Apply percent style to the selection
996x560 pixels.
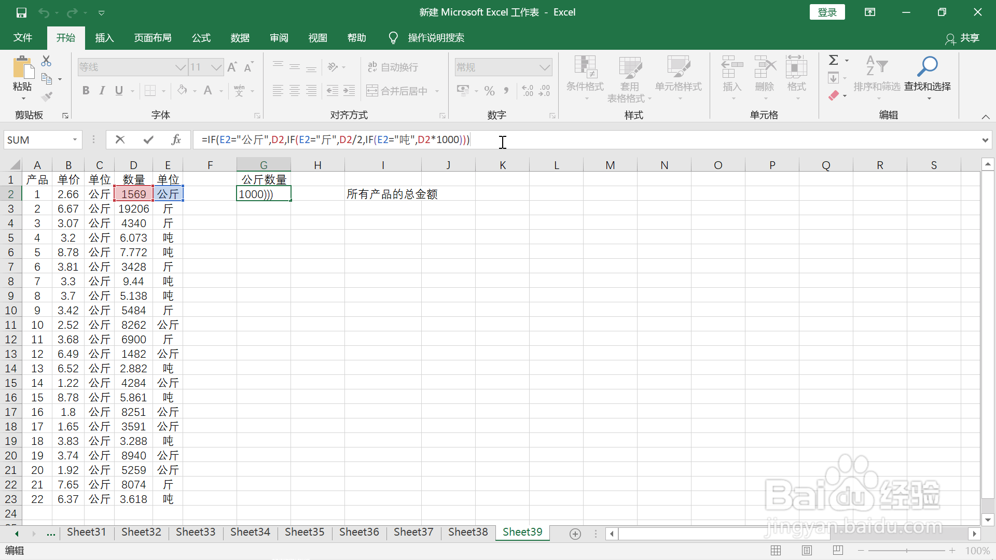click(x=489, y=90)
